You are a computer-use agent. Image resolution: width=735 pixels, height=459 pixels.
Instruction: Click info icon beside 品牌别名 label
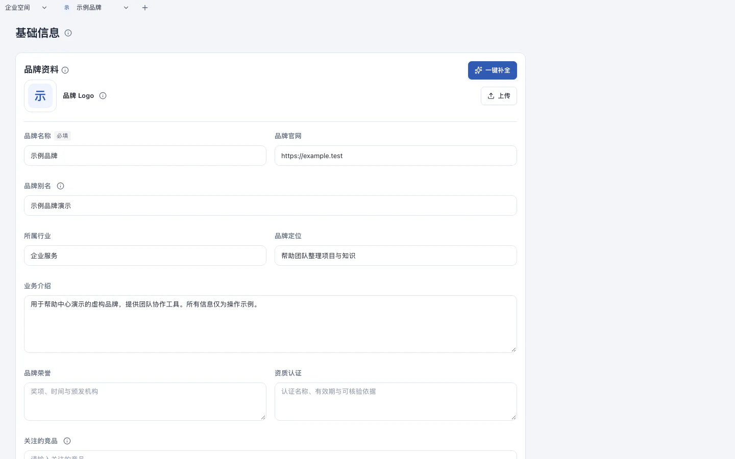(60, 186)
